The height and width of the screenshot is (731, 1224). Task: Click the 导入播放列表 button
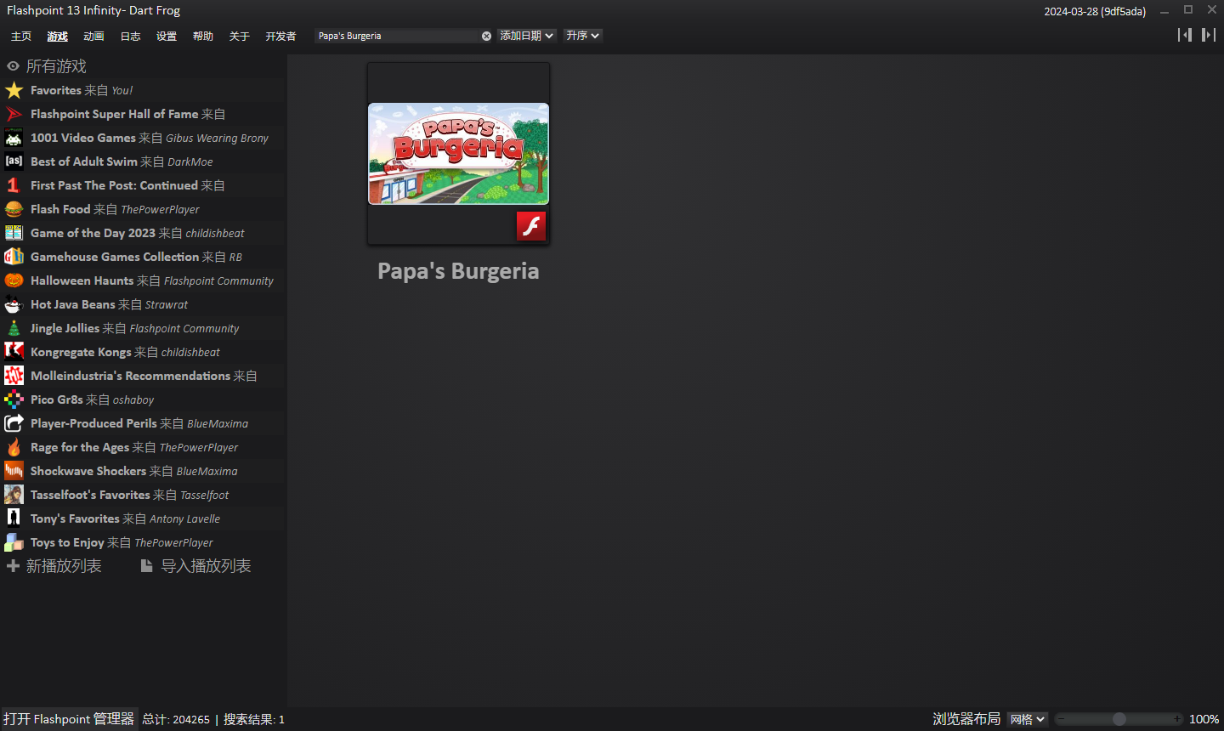pos(196,566)
